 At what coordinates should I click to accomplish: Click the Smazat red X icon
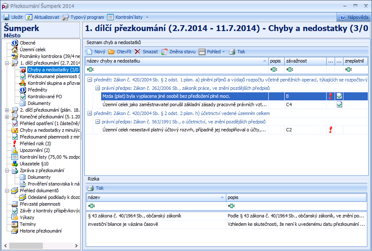[x=137, y=52]
